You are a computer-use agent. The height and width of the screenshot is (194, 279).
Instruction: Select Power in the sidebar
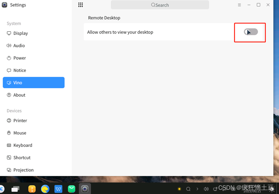34,58
